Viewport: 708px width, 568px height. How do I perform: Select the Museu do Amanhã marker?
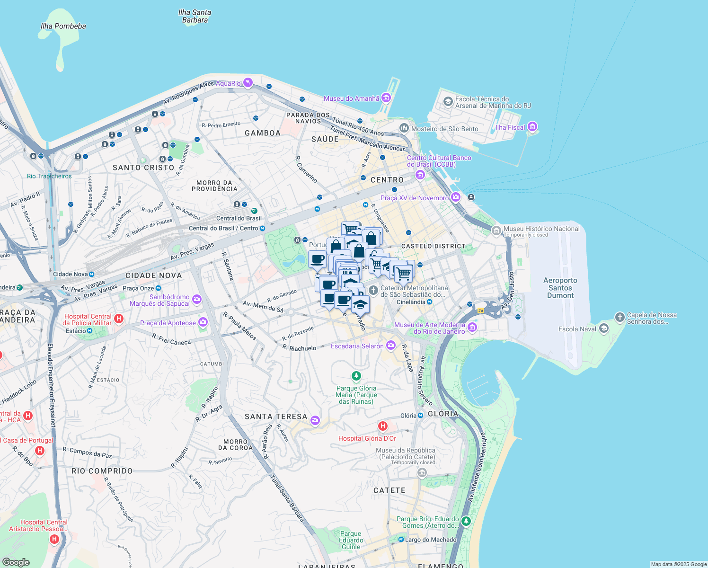[x=386, y=98]
